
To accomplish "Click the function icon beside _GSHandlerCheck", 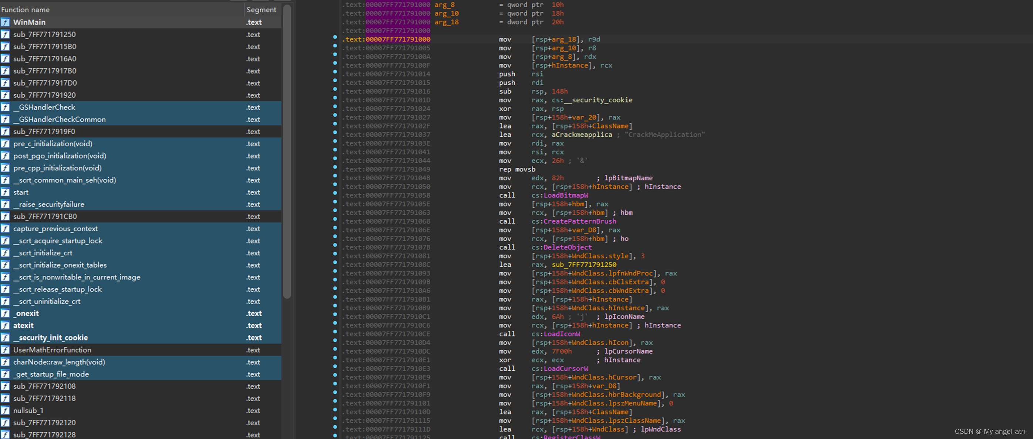I will (5, 107).
